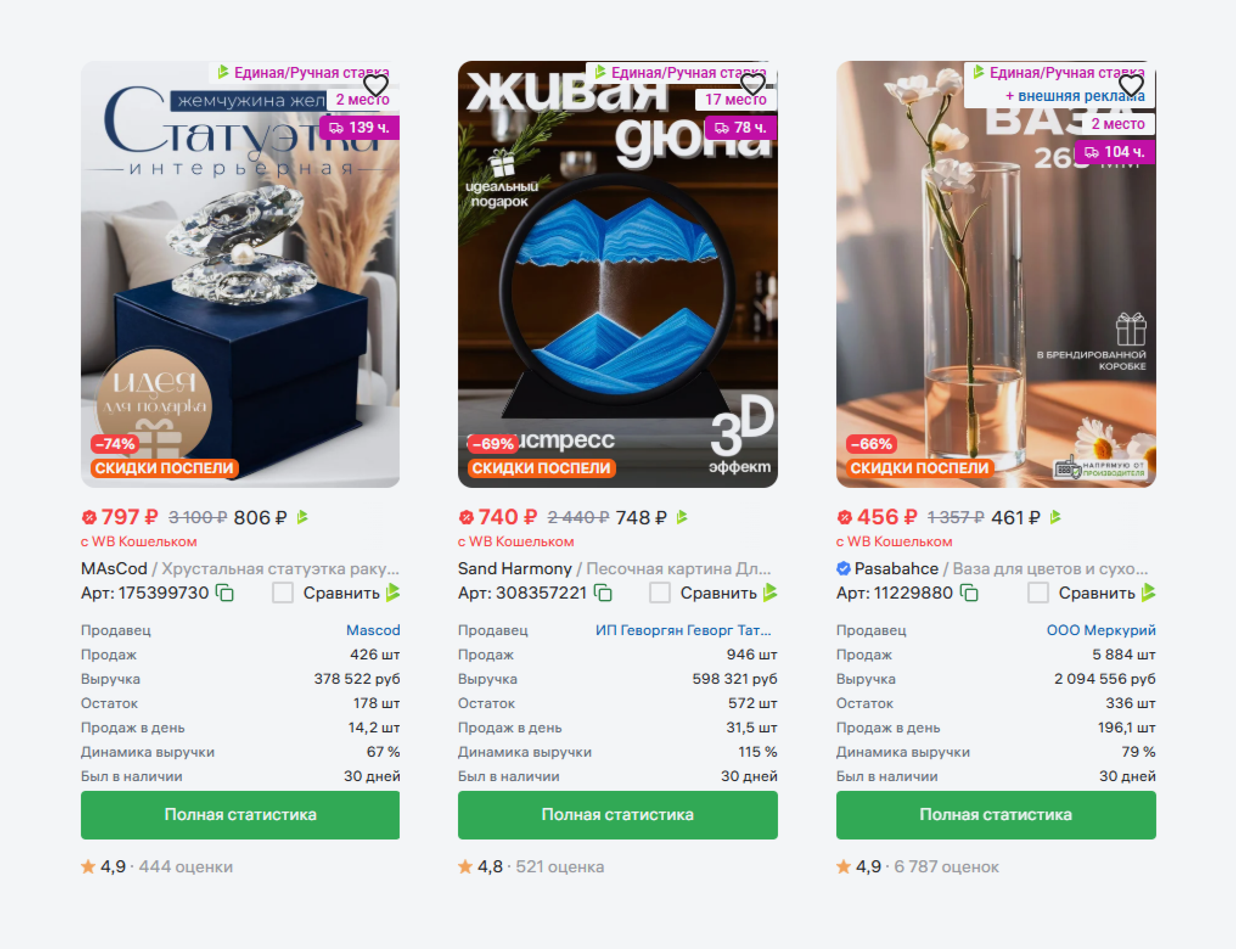Open Полная статистика for the statuette
1236x949 pixels.
240,814
